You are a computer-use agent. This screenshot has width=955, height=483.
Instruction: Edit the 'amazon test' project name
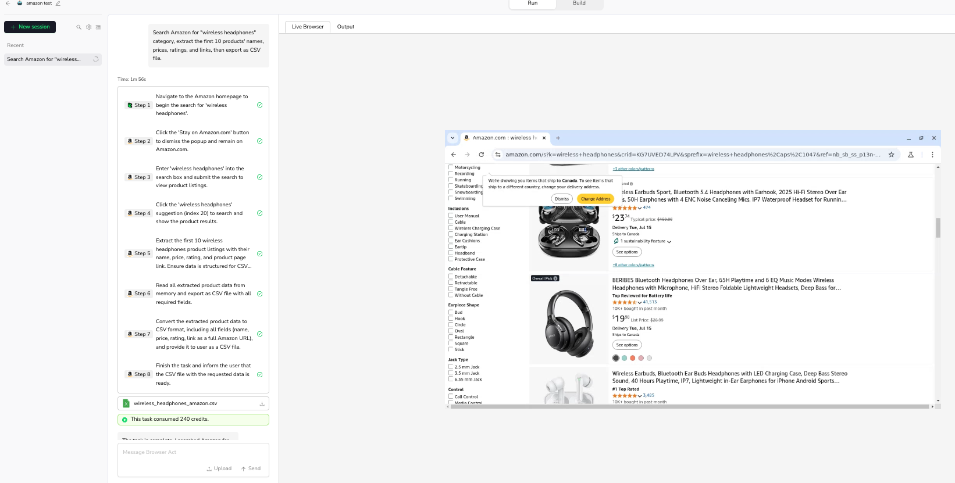(x=58, y=3)
